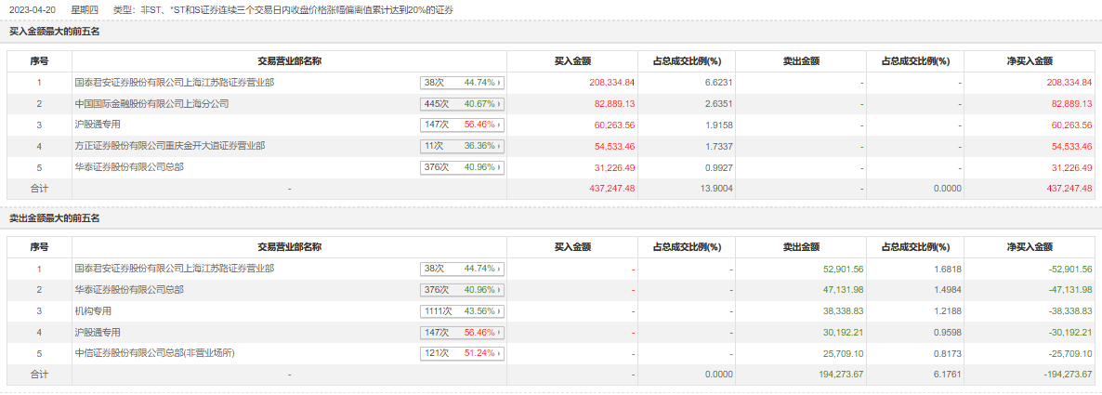Viewport: 1102px width, 395px height.
Task: Click 华泰证券股份有限公司总部 in sell table
Action: point(129,289)
